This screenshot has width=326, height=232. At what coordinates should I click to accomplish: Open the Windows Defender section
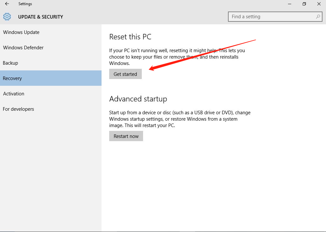tap(51, 48)
